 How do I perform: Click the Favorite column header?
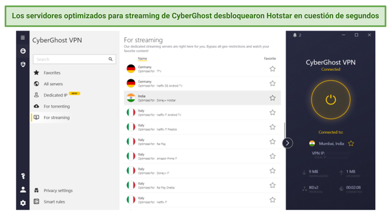coord(270,58)
